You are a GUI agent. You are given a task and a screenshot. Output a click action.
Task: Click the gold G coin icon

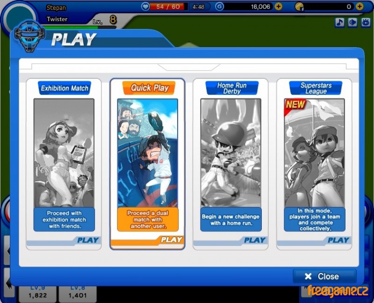tap(220, 7)
